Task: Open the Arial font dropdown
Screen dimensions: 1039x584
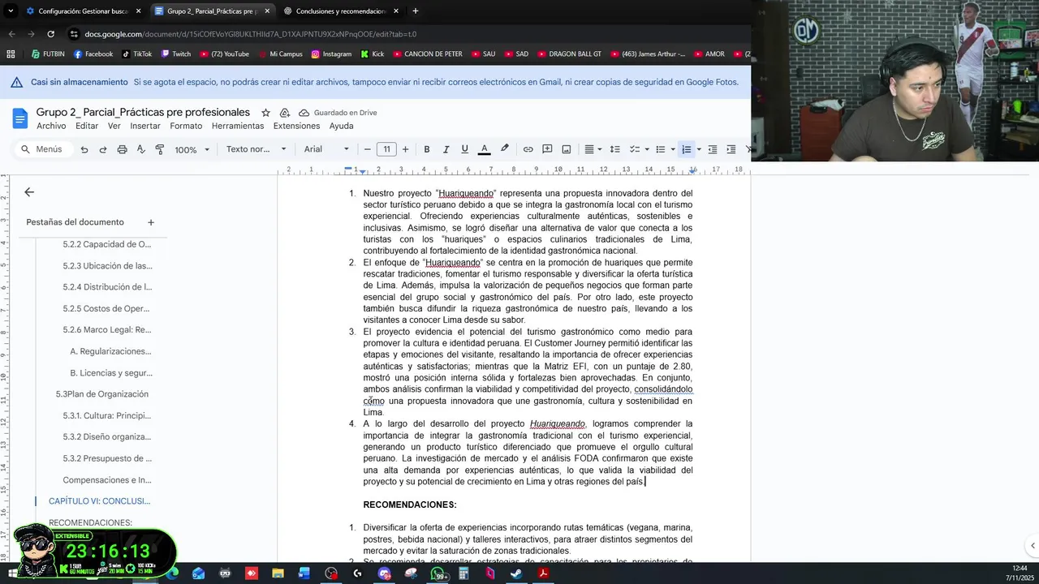Action: (x=326, y=149)
